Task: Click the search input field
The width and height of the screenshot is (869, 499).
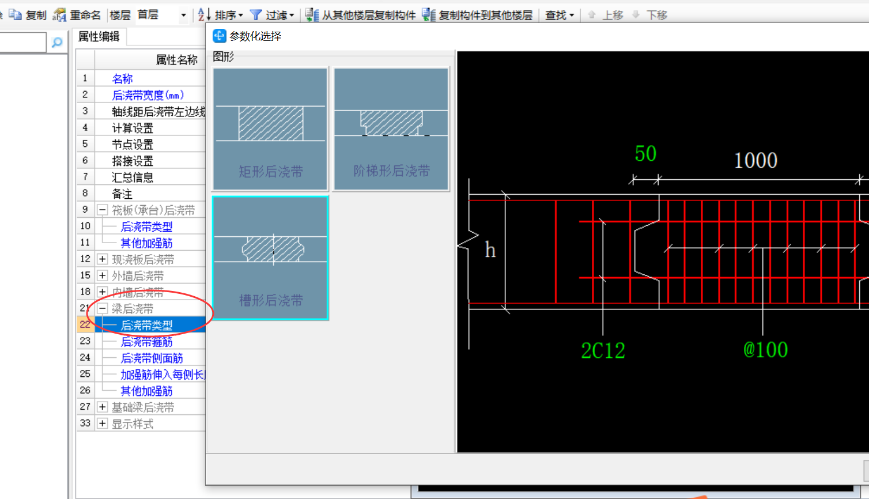Action: 22,43
